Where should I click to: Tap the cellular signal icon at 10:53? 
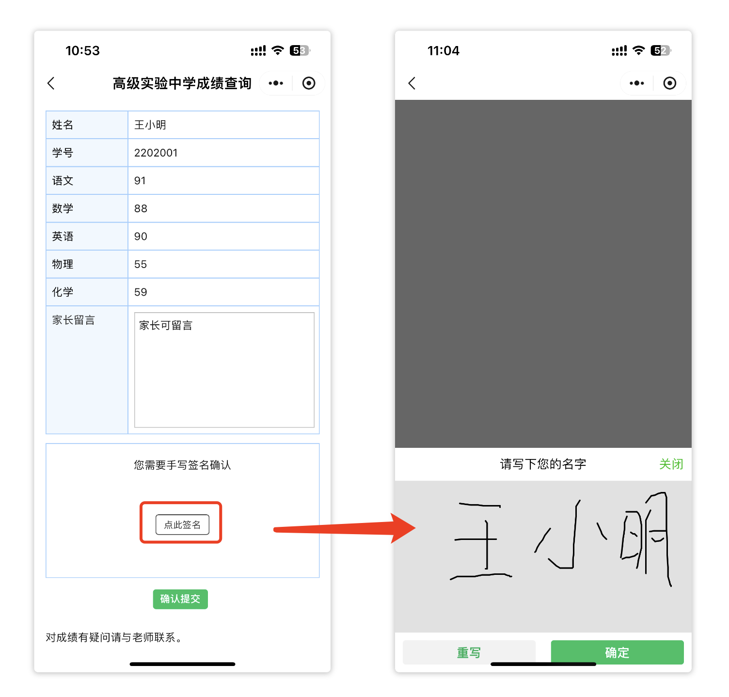(258, 50)
